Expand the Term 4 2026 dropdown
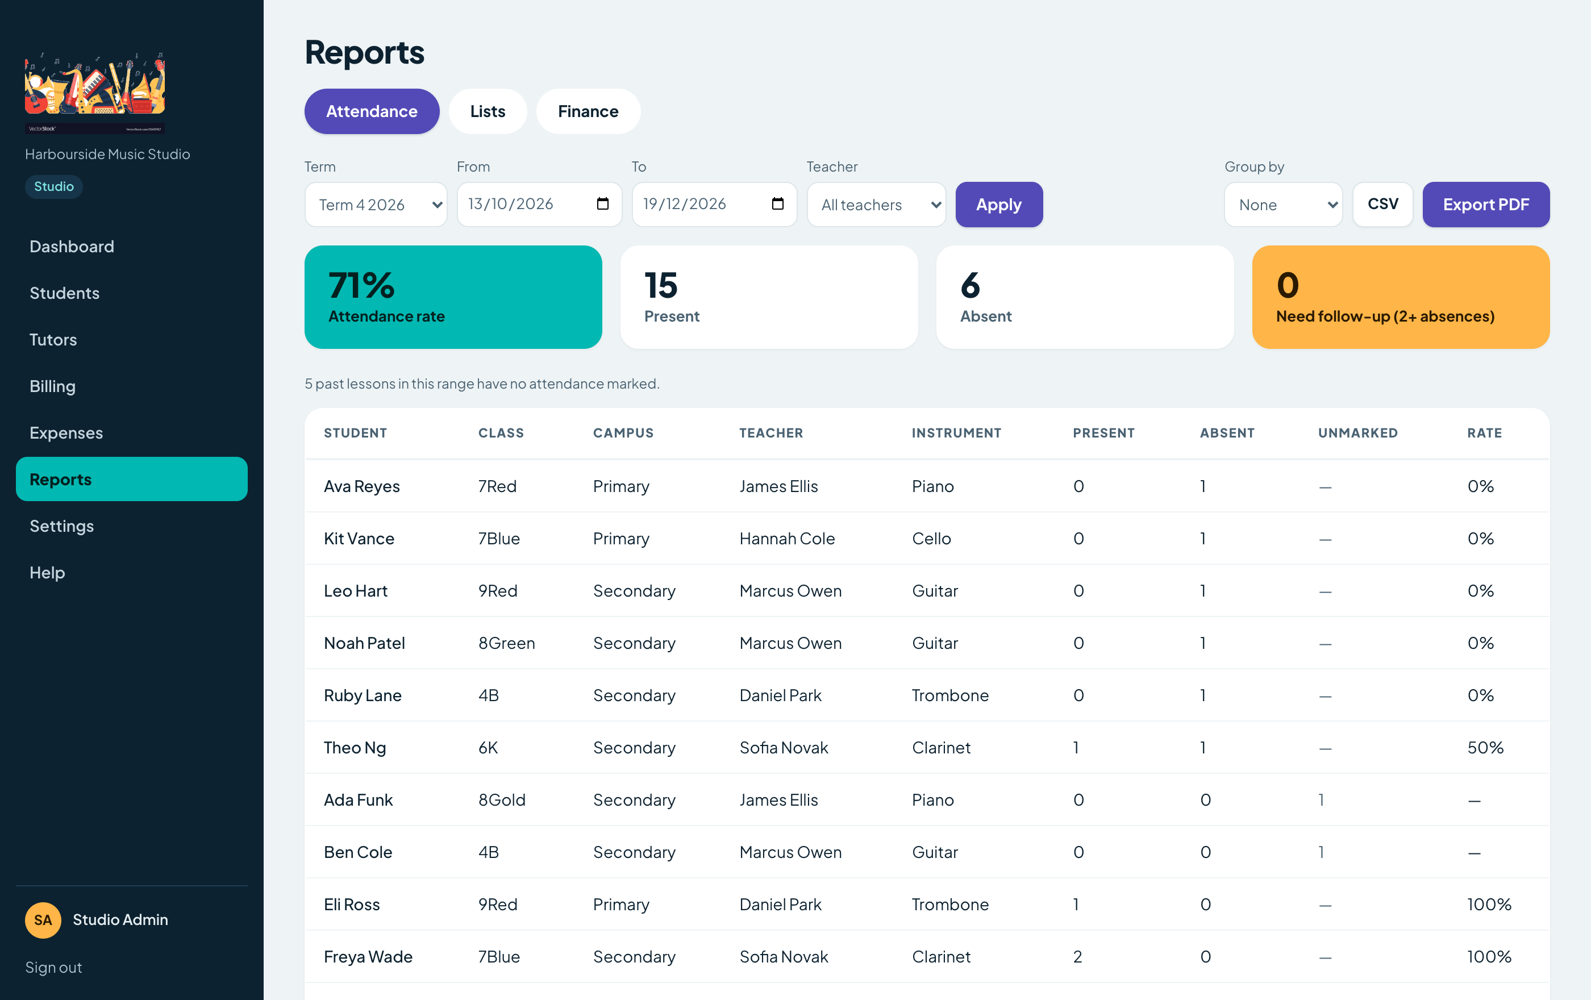Screen dimensions: 1591x1000 [x=376, y=205]
